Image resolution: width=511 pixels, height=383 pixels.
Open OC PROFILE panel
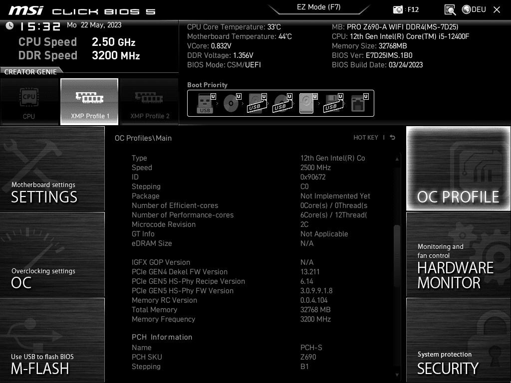458,169
